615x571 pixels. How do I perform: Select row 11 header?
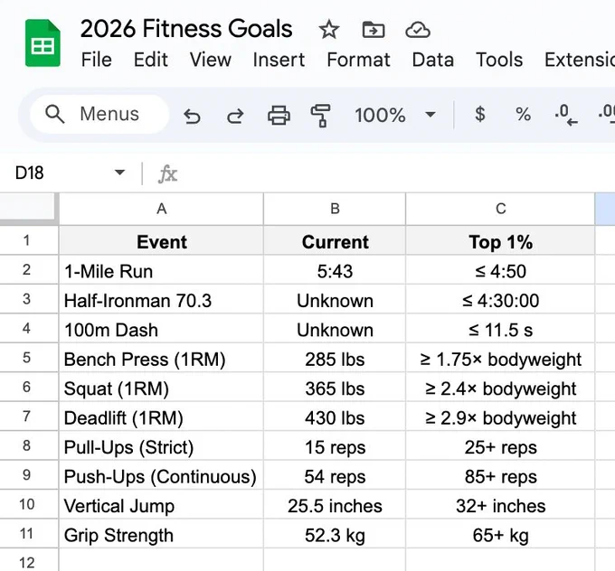point(28,533)
